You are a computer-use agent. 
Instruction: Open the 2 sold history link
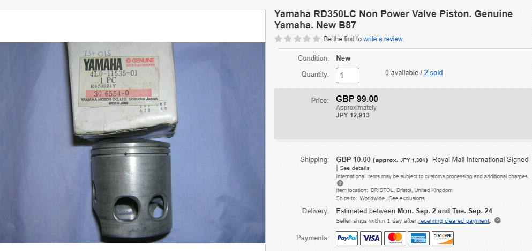coord(433,73)
